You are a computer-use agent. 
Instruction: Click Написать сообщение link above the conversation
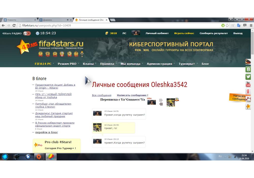tap(132, 95)
